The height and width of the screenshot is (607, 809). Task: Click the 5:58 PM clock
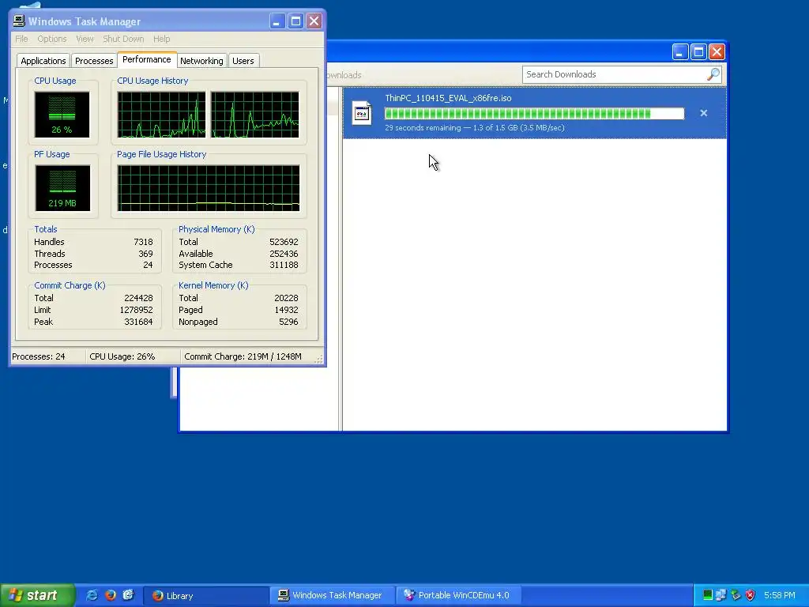coord(780,595)
